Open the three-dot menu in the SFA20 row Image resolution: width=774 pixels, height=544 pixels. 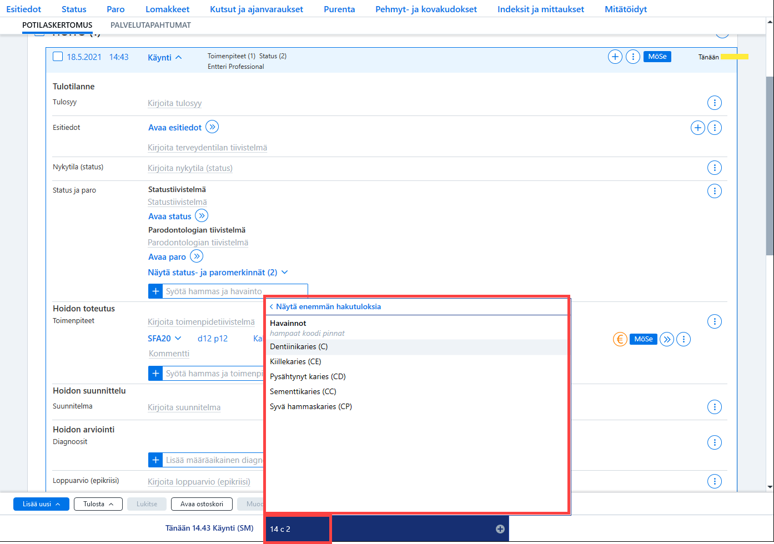tap(683, 339)
